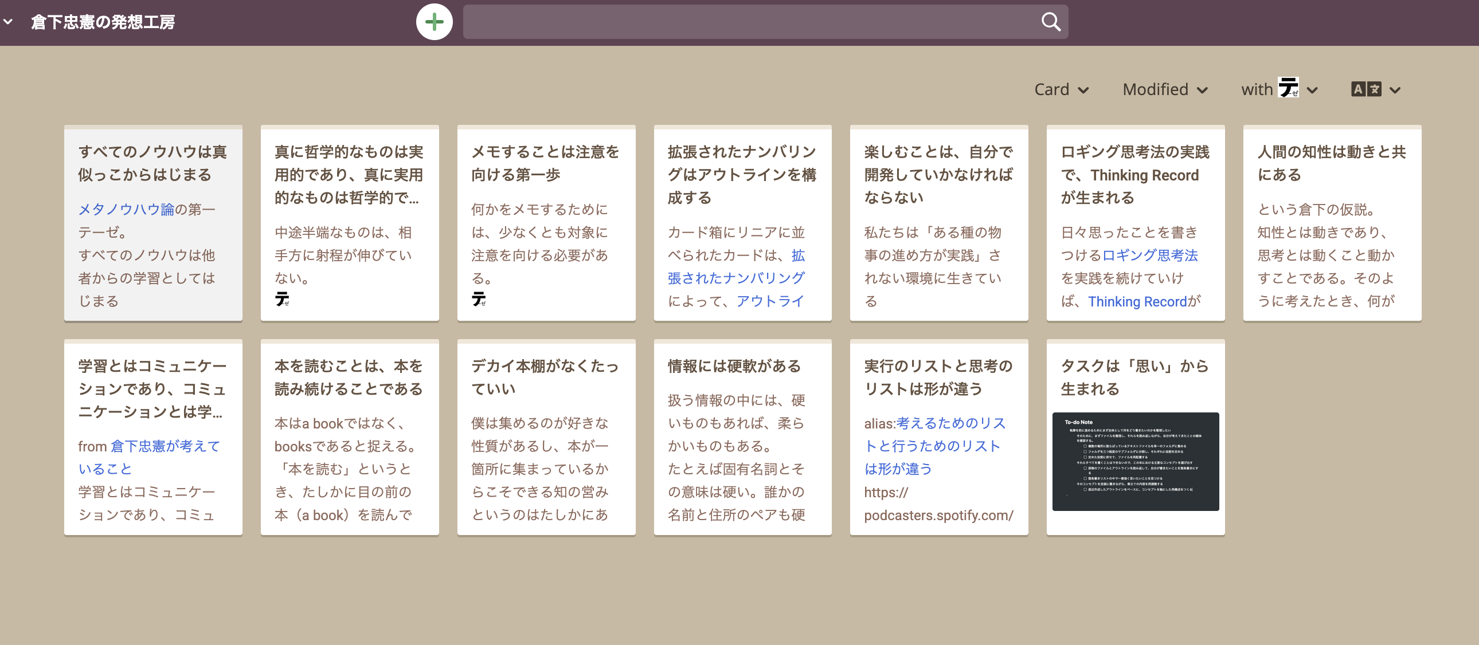This screenshot has width=1479, height=645.
Task: Open the 'with テ' filter dropdown
Action: 1279,89
